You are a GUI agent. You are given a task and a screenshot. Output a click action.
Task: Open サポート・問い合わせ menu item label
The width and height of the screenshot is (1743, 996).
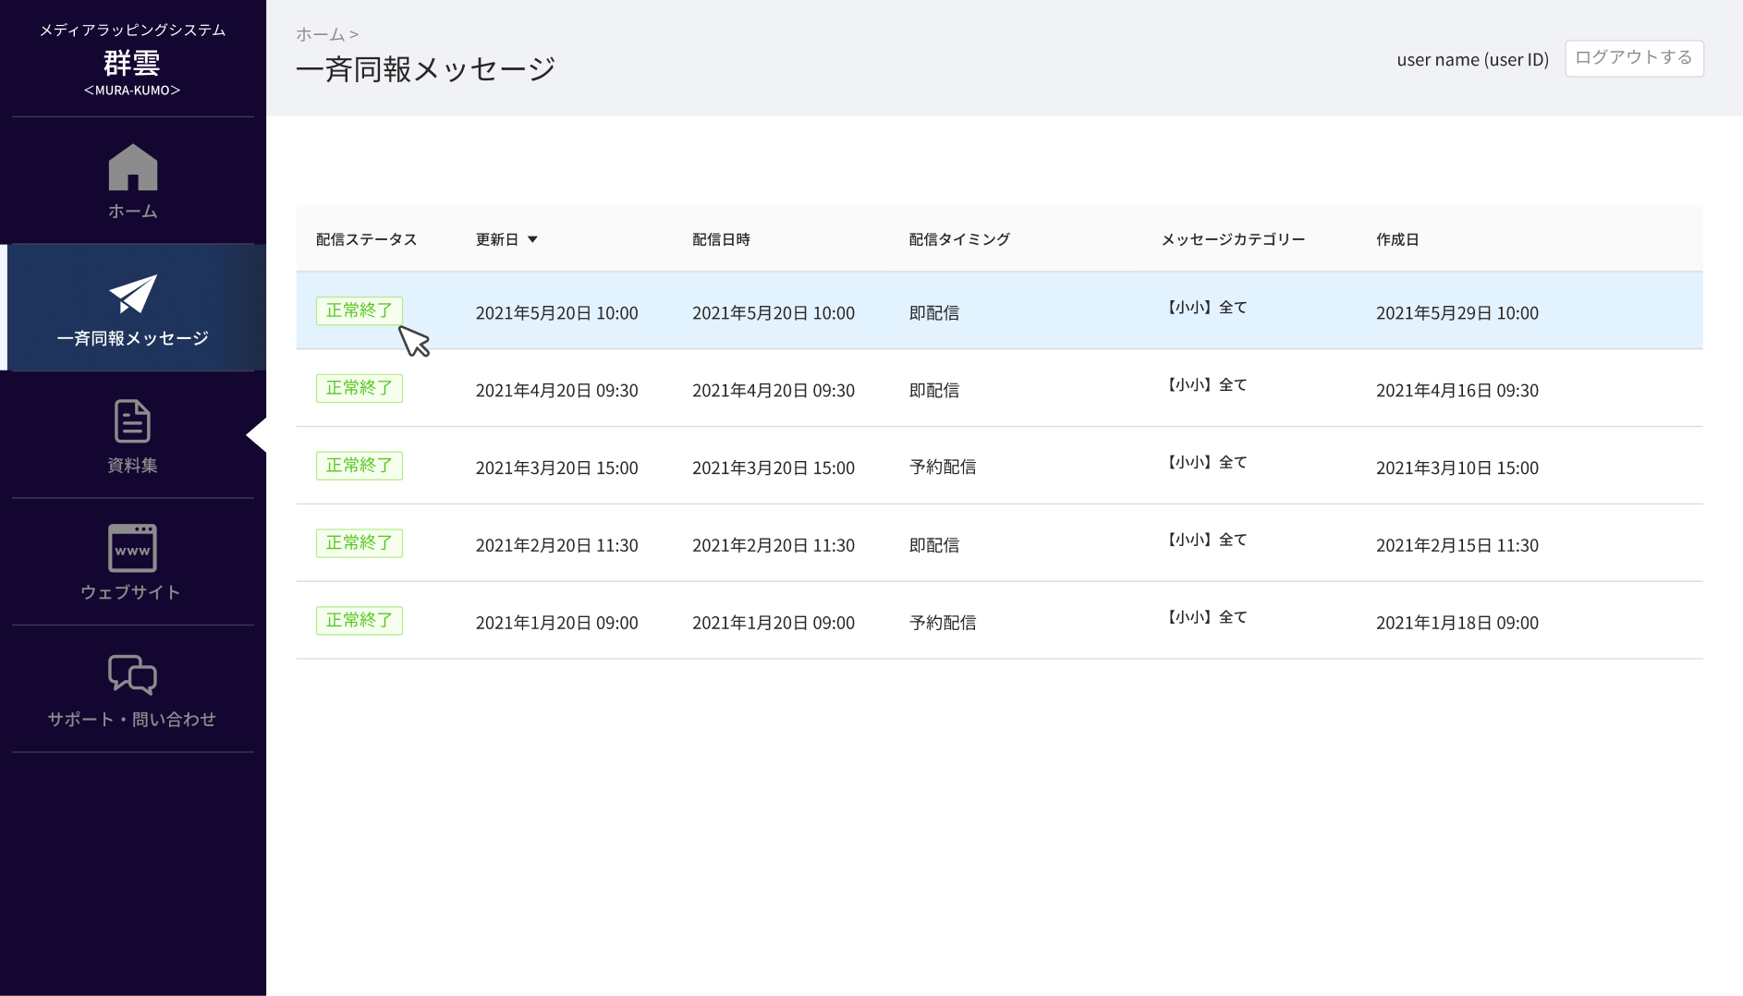coord(132,719)
